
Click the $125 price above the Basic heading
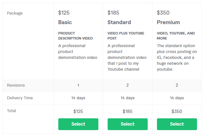64,13
